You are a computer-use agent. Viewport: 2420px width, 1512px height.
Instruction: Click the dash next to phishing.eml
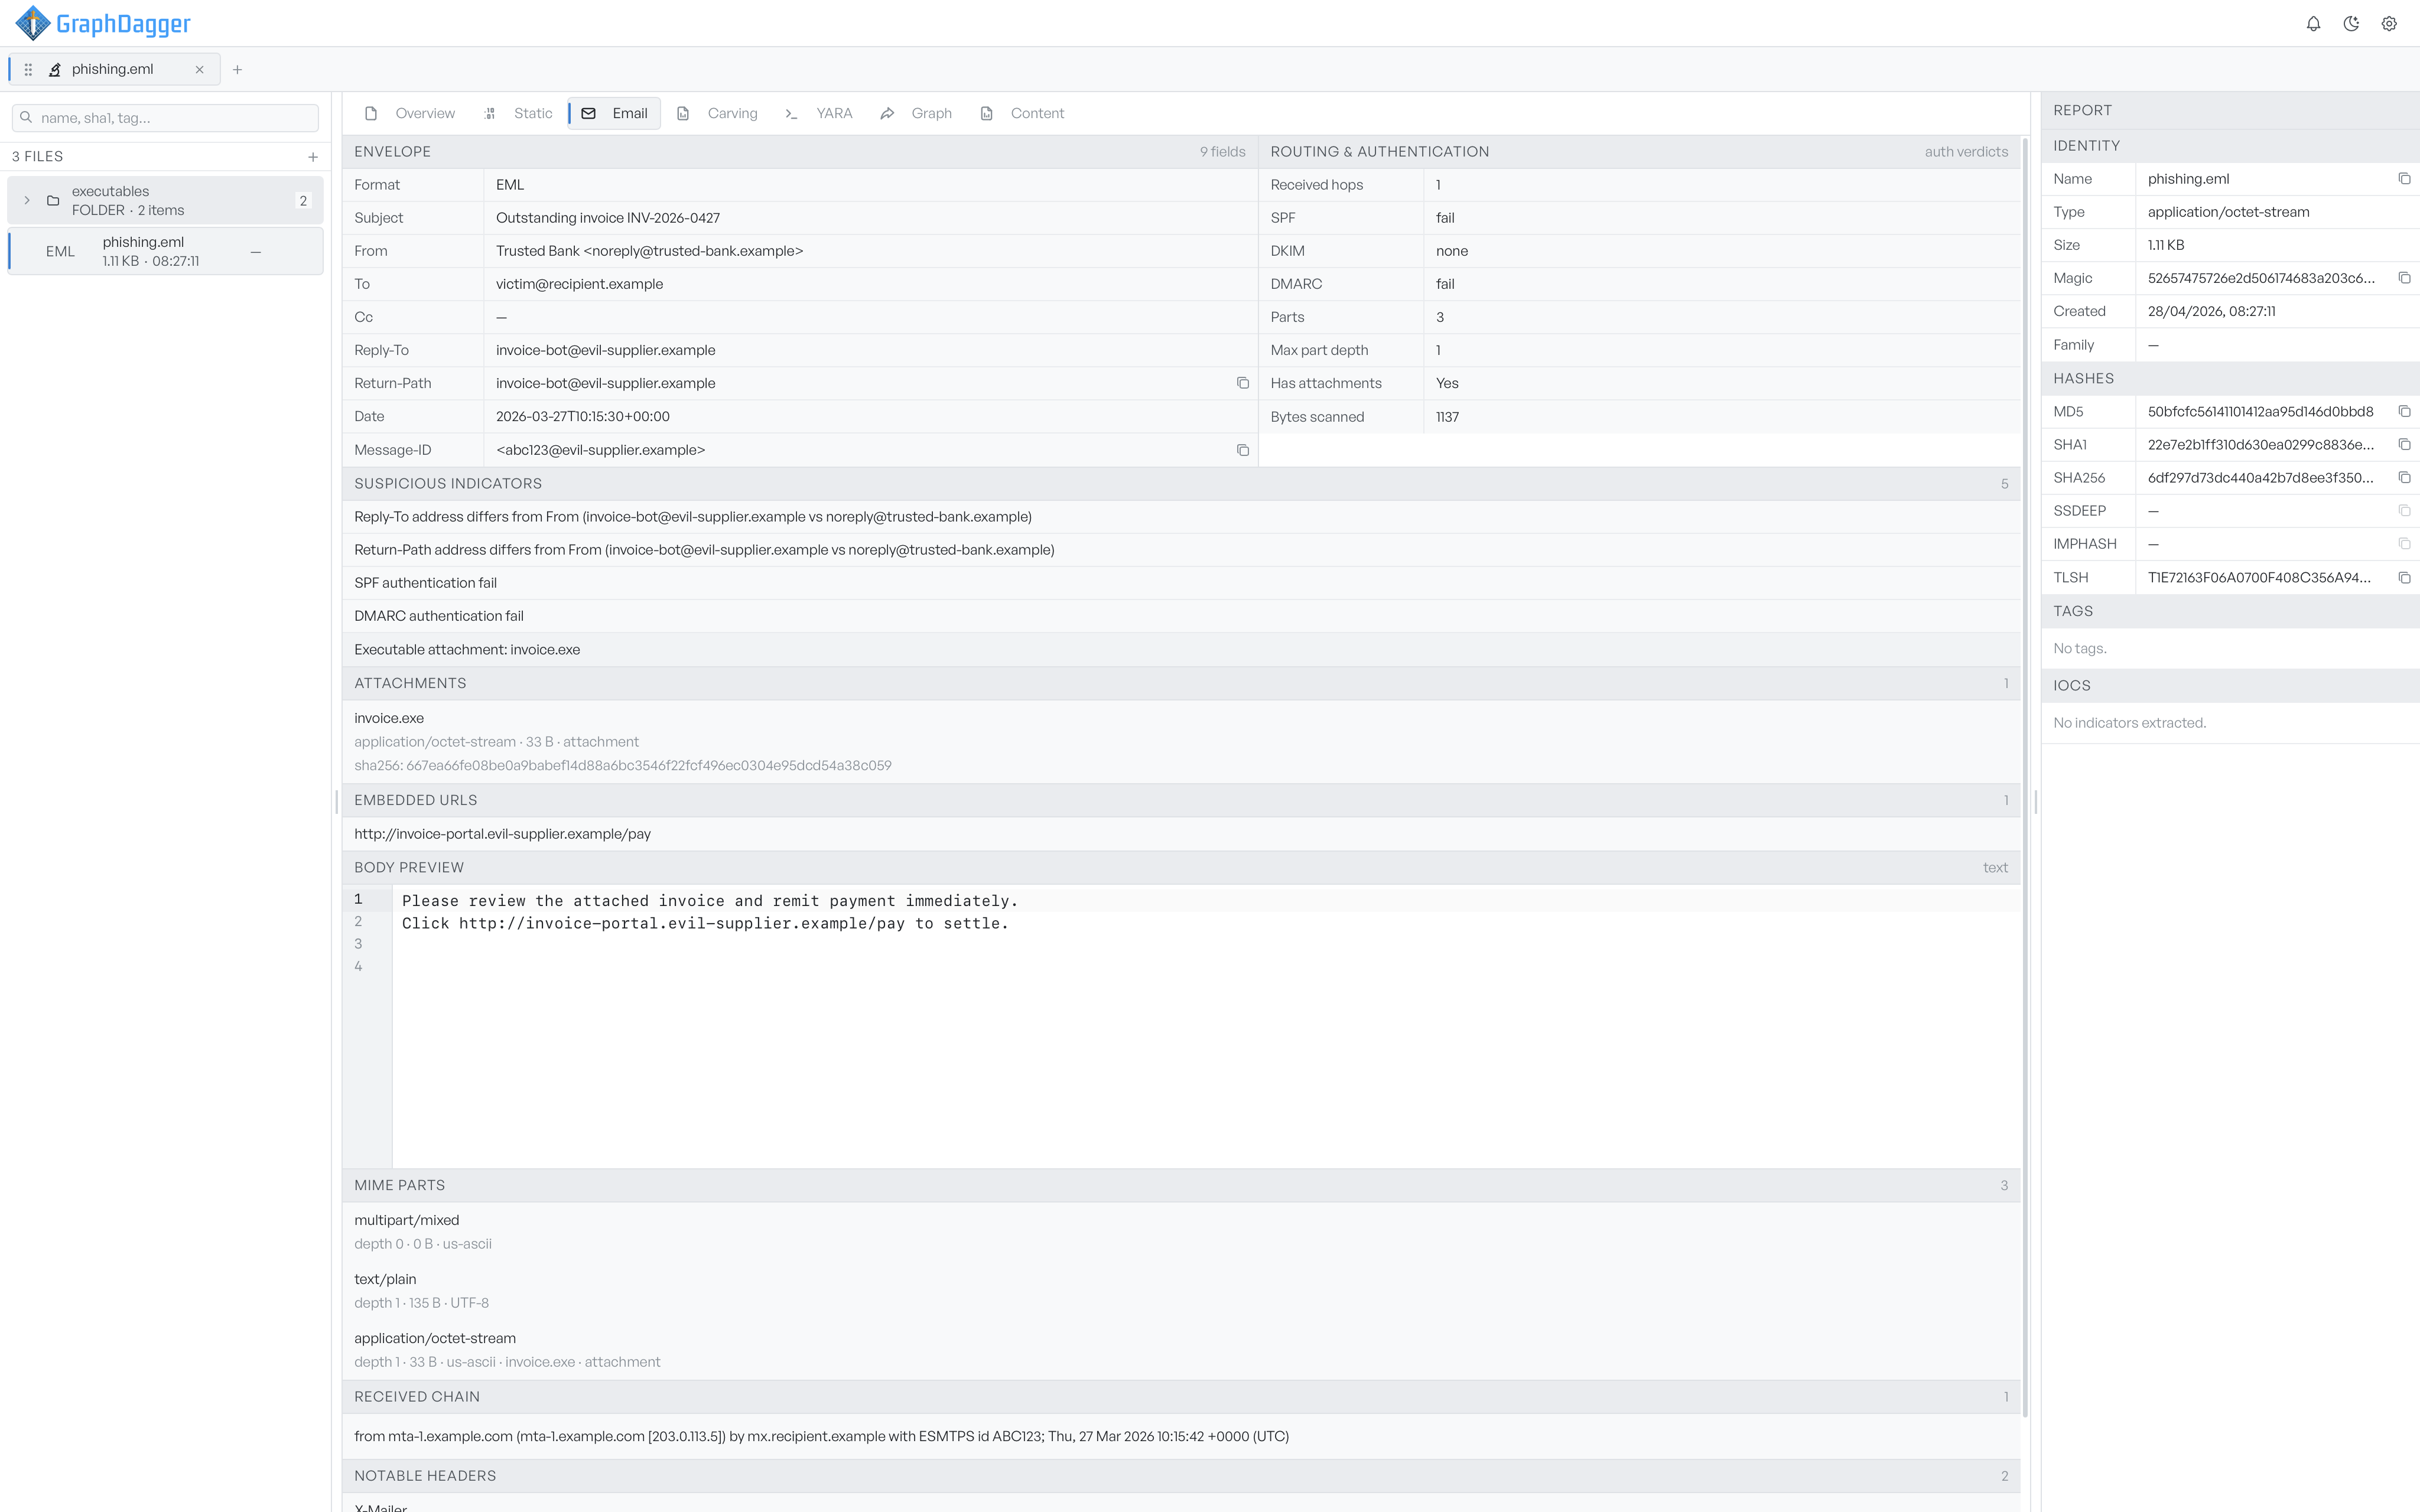(256, 252)
